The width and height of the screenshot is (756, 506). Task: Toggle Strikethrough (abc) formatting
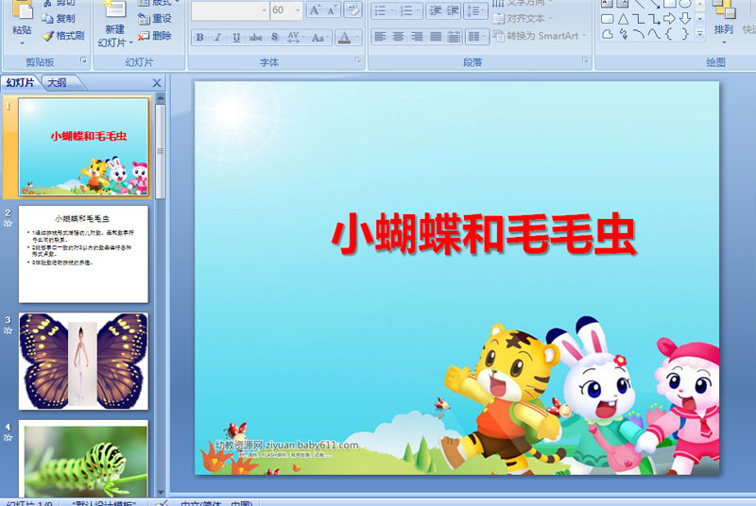pyautogui.click(x=255, y=37)
